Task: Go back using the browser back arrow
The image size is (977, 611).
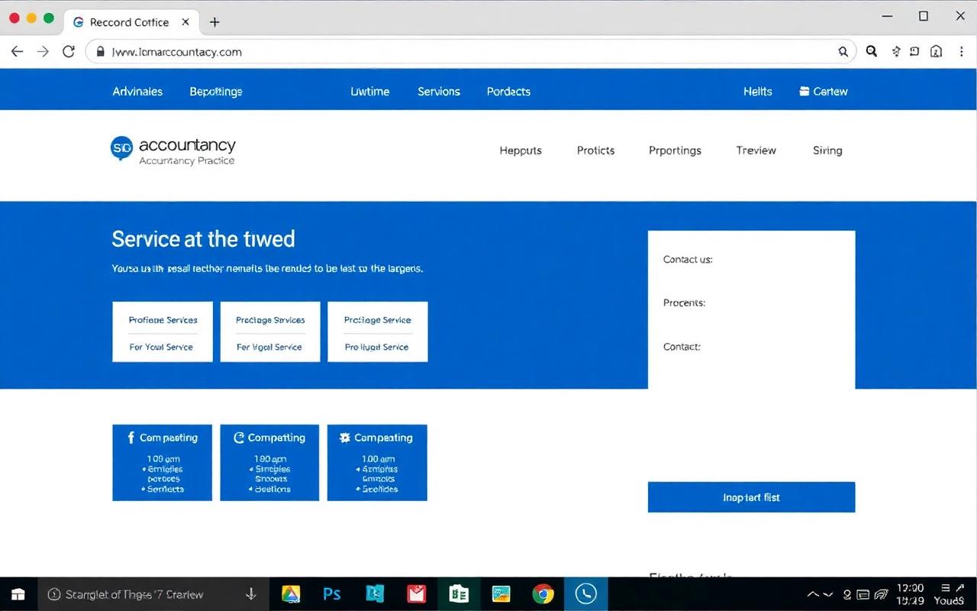Action: pos(17,52)
